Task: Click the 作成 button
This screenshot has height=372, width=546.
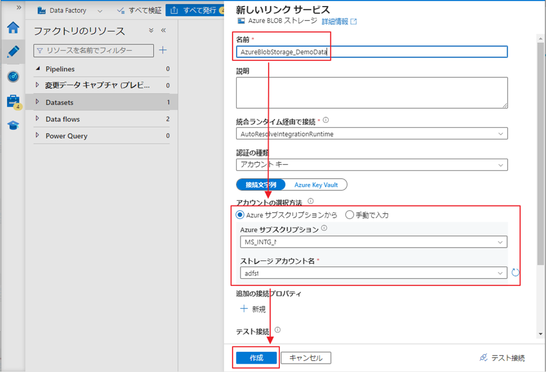Action: (x=256, y=358)
